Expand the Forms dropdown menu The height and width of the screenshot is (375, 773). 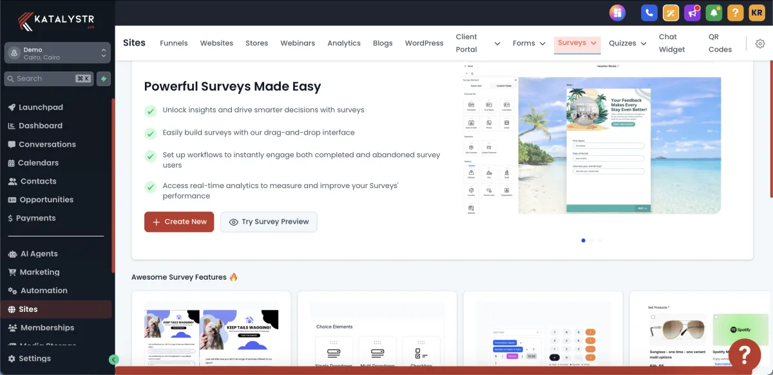click(529, 43)
